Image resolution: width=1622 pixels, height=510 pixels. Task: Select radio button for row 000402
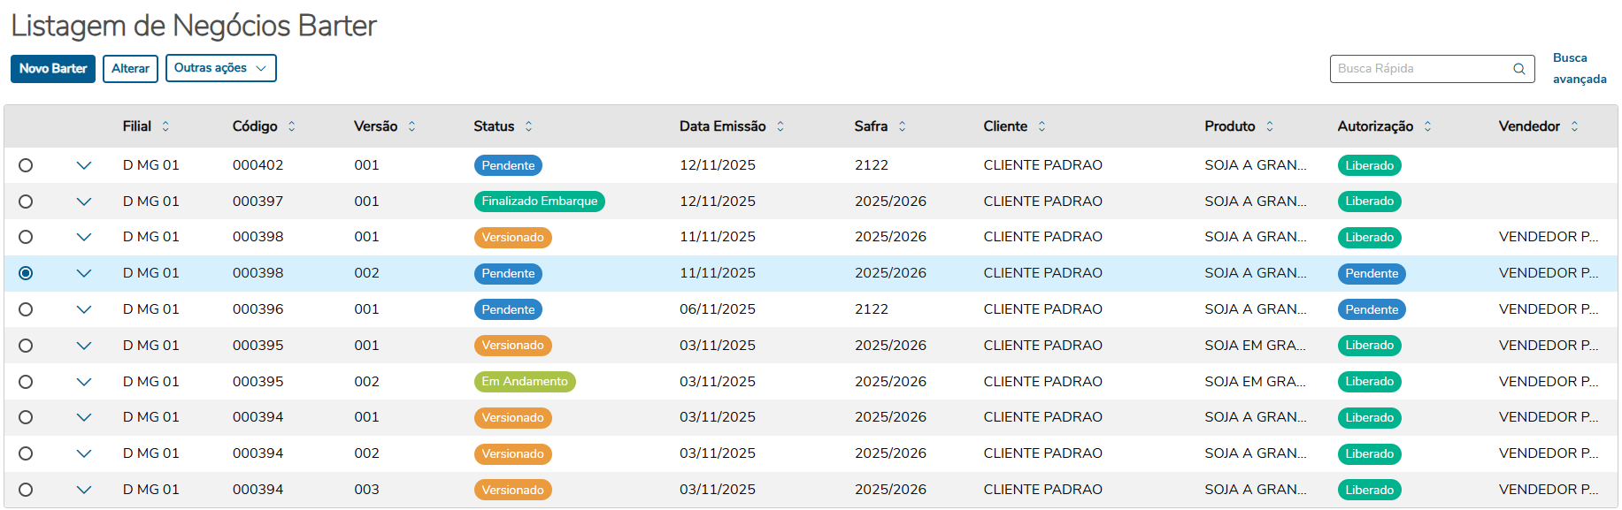pos(26,165)
